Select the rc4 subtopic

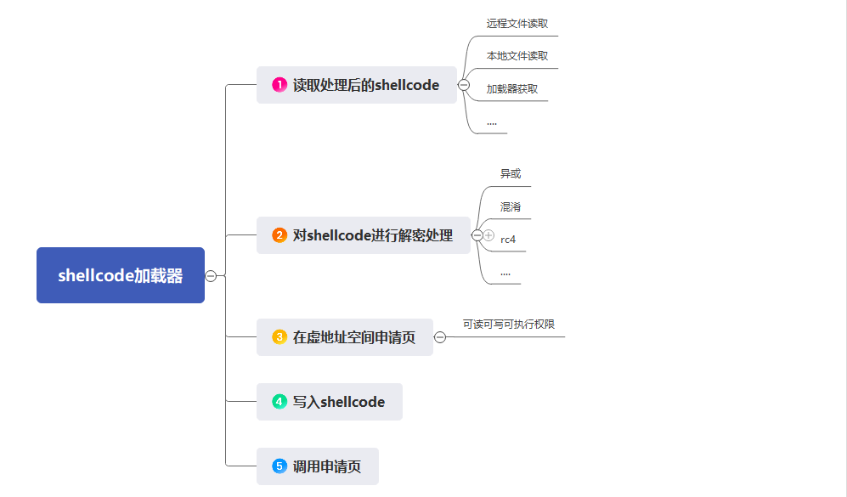(508, 240)
